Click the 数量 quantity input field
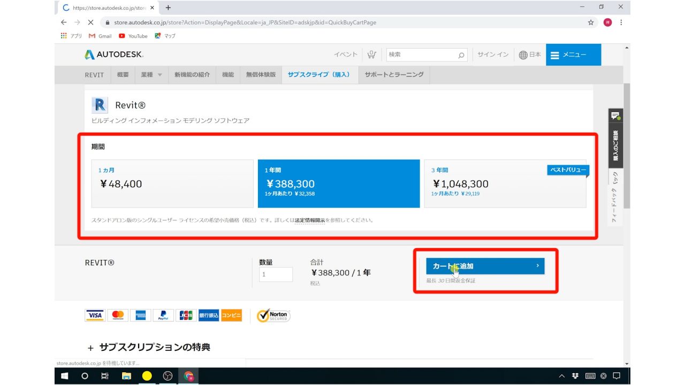This screenshot has width=685, height=385. tap(276, 274)
